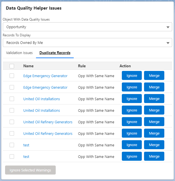
Task: Check the first Edge Emergency Generator row
Action: 12,76
